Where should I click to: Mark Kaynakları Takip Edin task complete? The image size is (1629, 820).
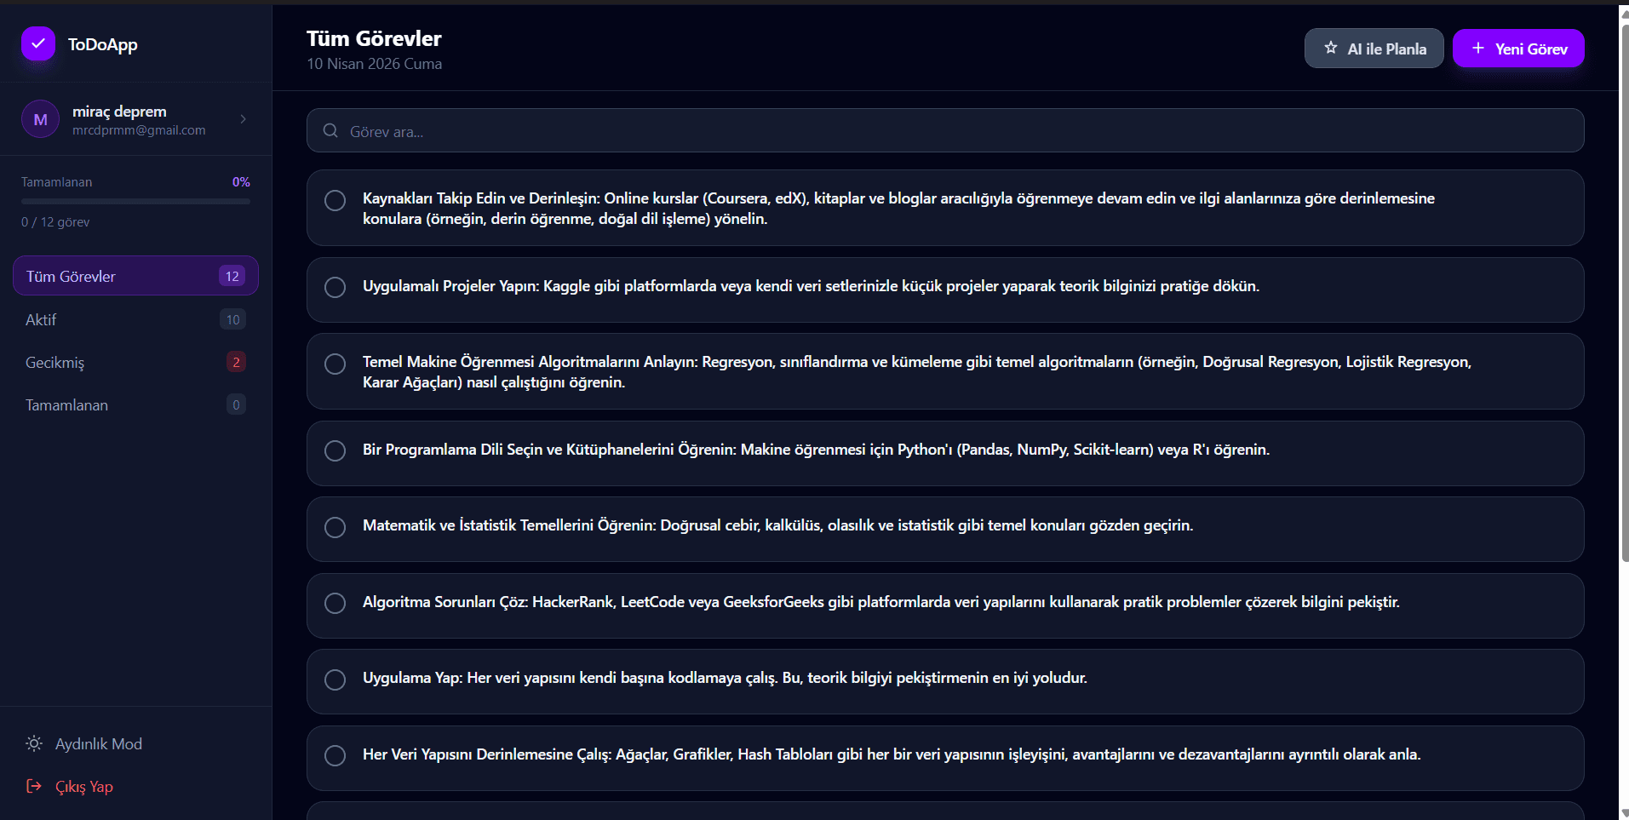tap(336, 200)
